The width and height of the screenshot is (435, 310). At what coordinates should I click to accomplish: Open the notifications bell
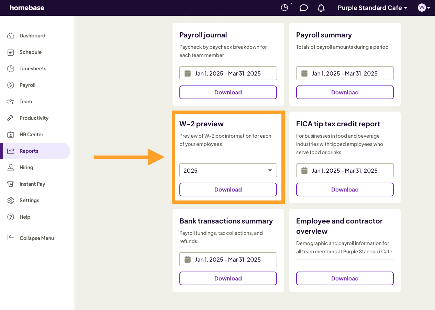pyautogui.click(x=321, y=8)
